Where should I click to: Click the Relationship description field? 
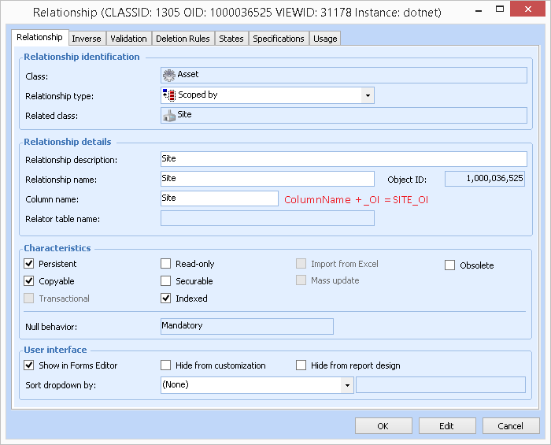pos(342,159)
